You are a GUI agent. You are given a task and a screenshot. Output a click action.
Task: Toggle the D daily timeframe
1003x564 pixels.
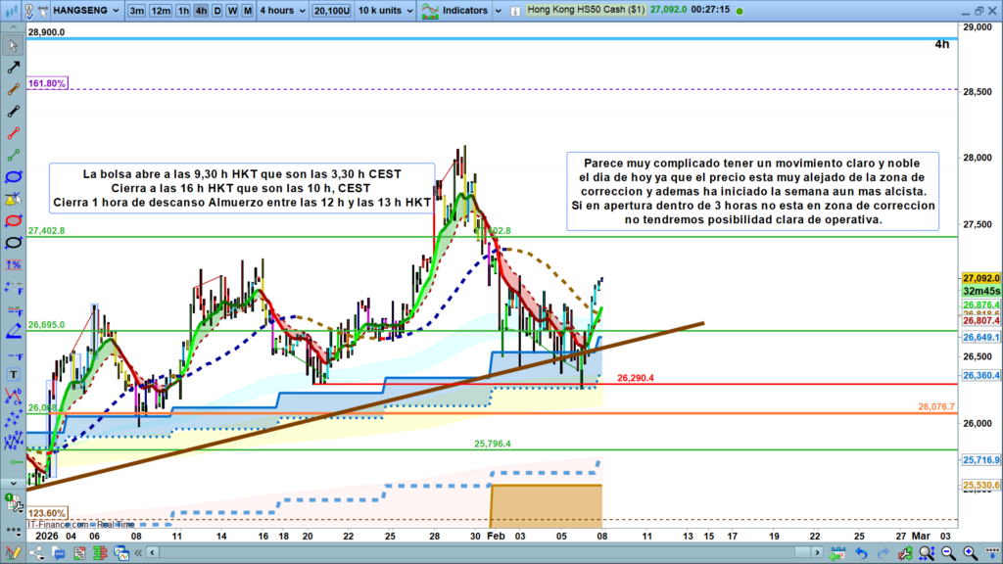click(217, 11)
